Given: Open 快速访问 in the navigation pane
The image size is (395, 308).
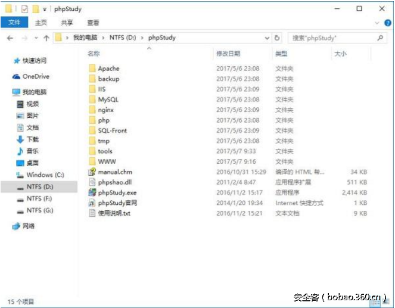Looking at the screenshot, I should coord(30,60).
